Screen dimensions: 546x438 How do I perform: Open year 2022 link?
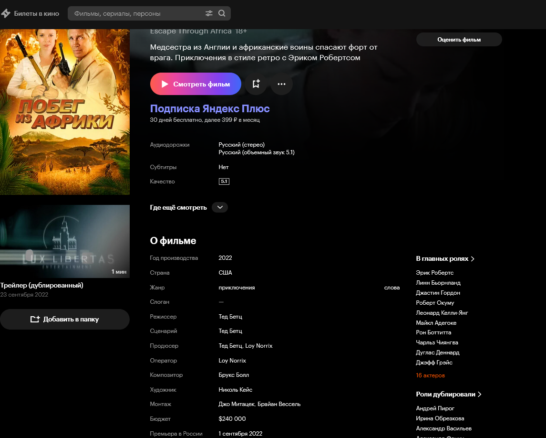pyautogui.click(x=225, y=258)
